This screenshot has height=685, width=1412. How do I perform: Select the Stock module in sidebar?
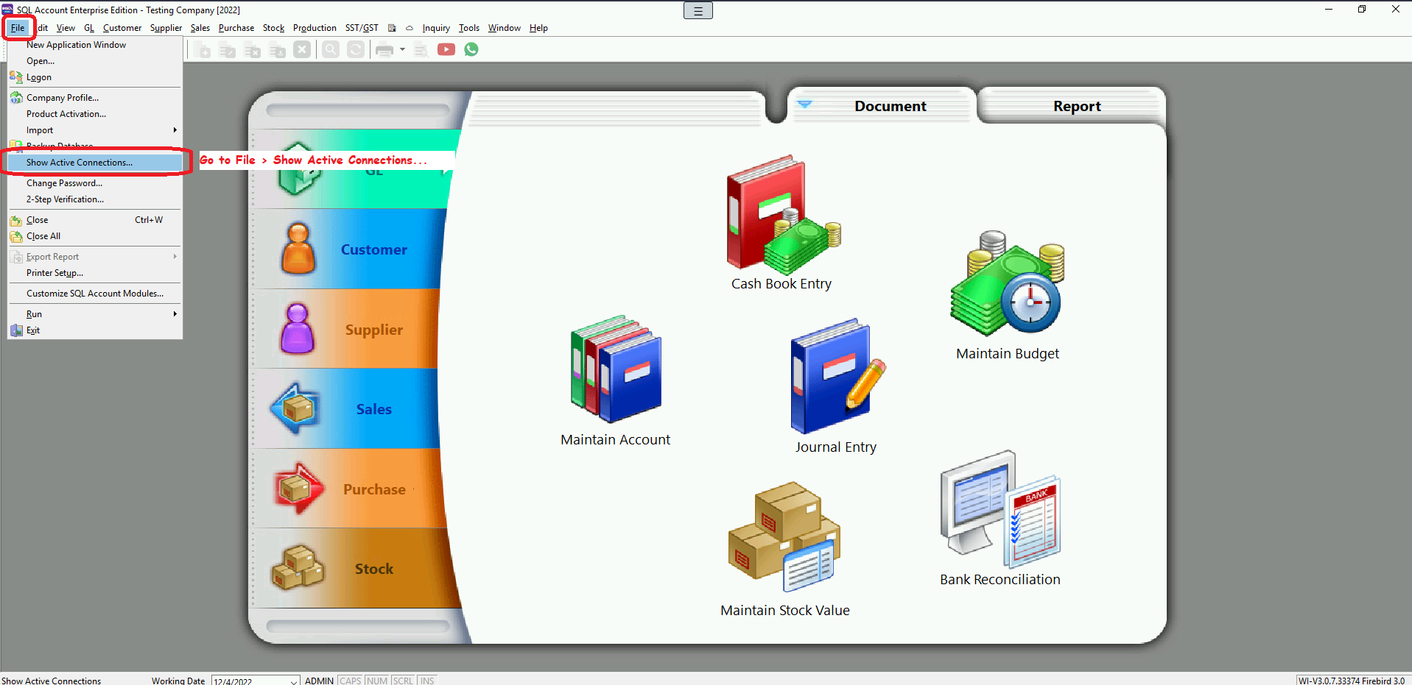point(354,568)
